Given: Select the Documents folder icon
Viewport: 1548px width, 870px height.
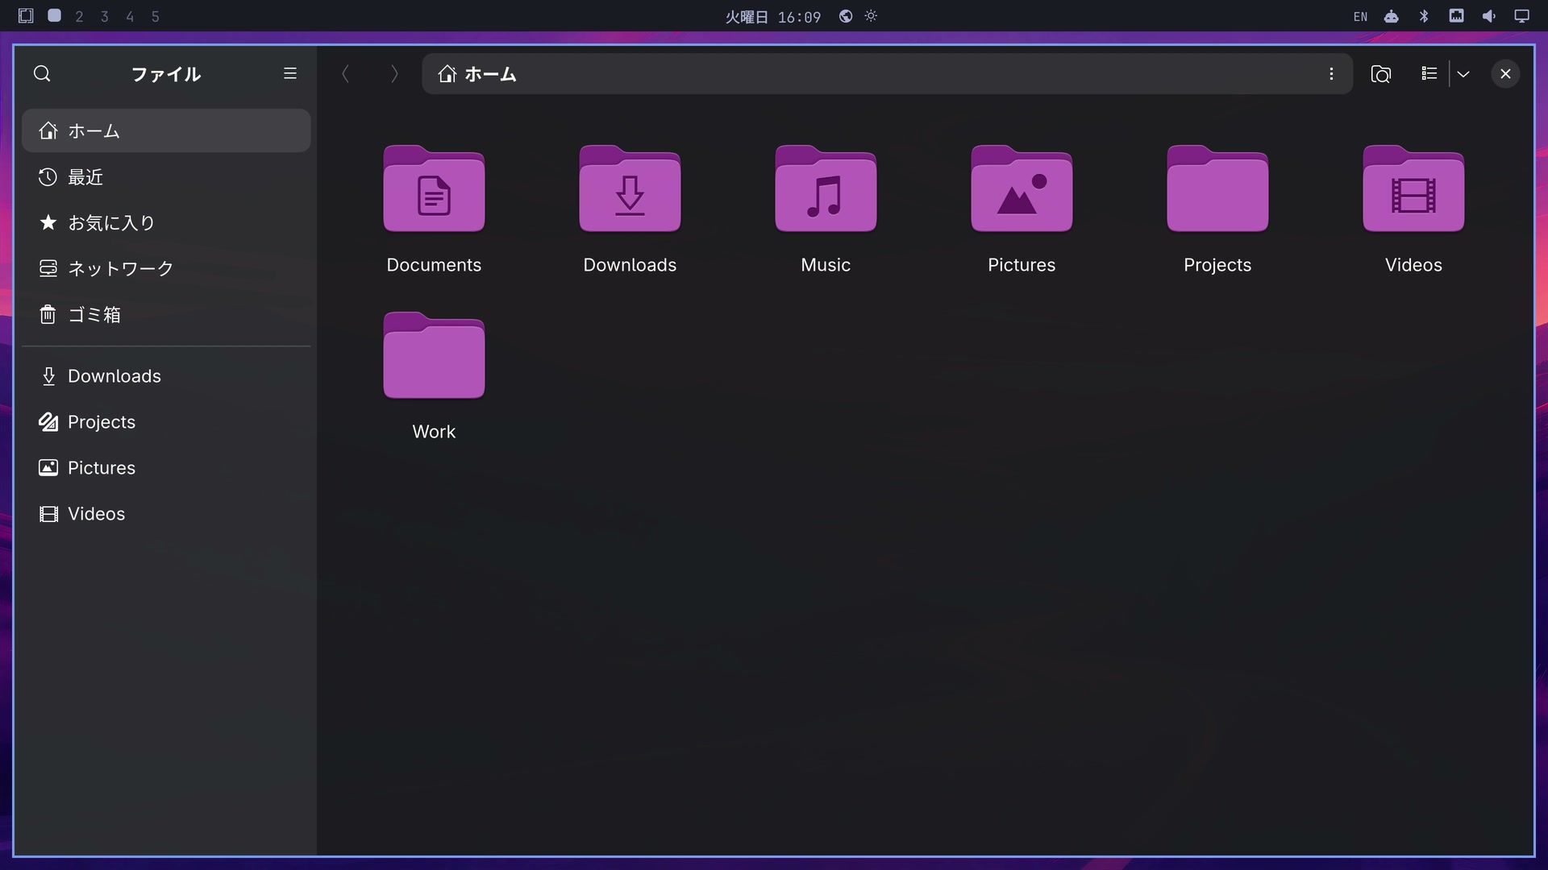Looking at the screenshot, I should (x=434, y=189).
